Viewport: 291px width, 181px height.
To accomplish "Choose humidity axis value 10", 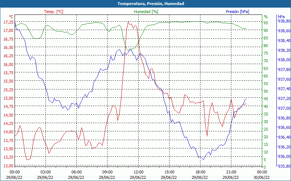I will click(266, 152).
